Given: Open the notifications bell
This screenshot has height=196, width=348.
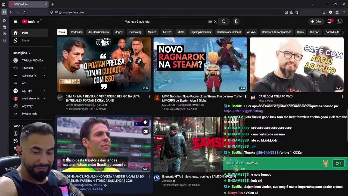Looking at the screenshot, I should click(329, 22).
